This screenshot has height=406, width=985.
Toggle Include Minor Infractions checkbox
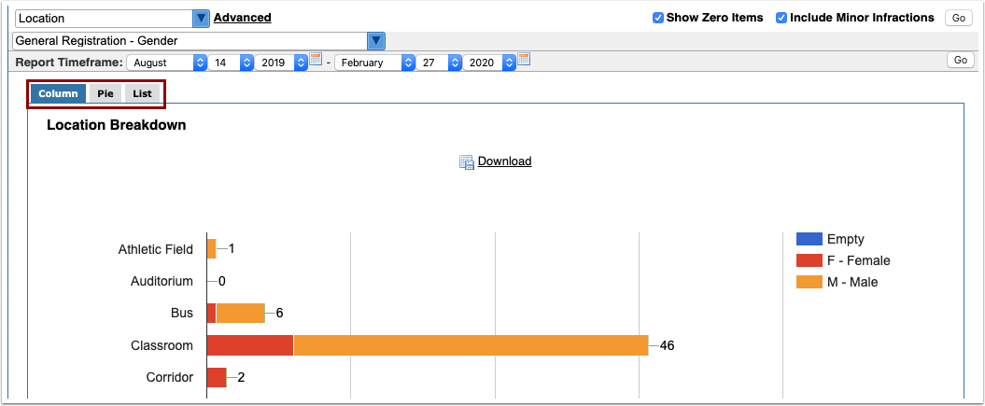(x=781, y=18)
